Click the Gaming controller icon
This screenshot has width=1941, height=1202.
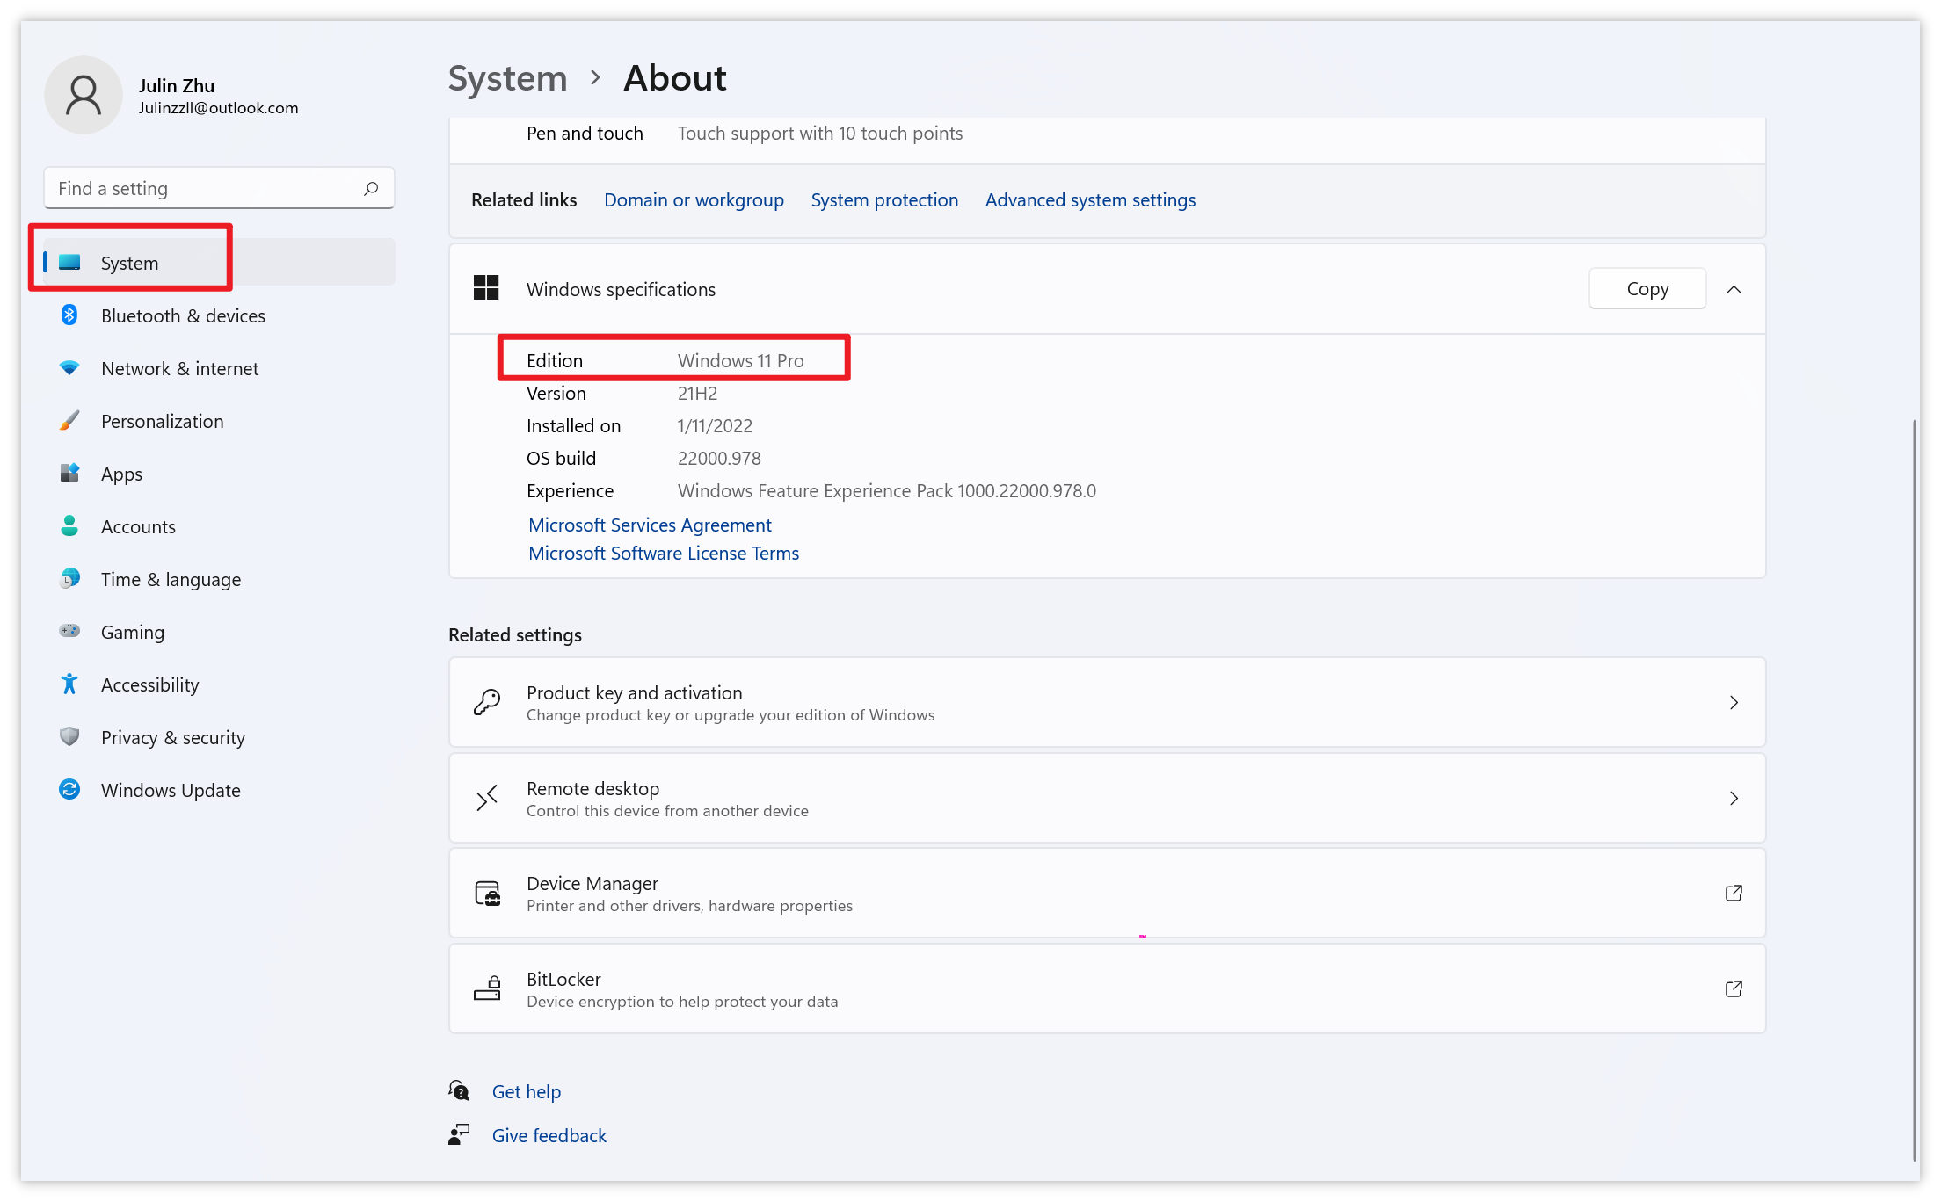click(x=69, y=631)
